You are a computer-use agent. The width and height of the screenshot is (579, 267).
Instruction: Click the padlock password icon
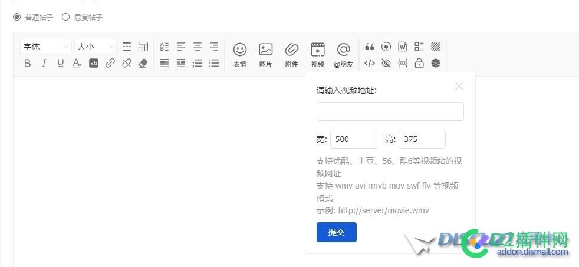pos(419,63)
